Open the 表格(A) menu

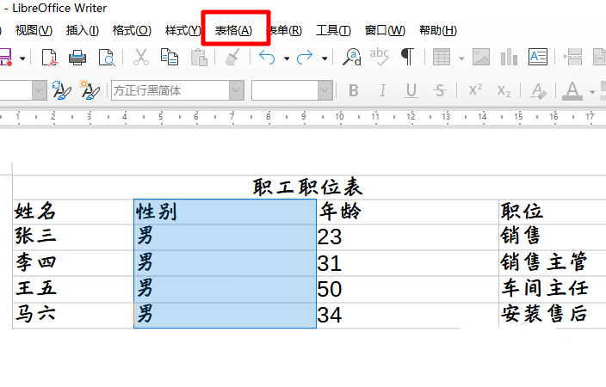click(x=233, y=30)
